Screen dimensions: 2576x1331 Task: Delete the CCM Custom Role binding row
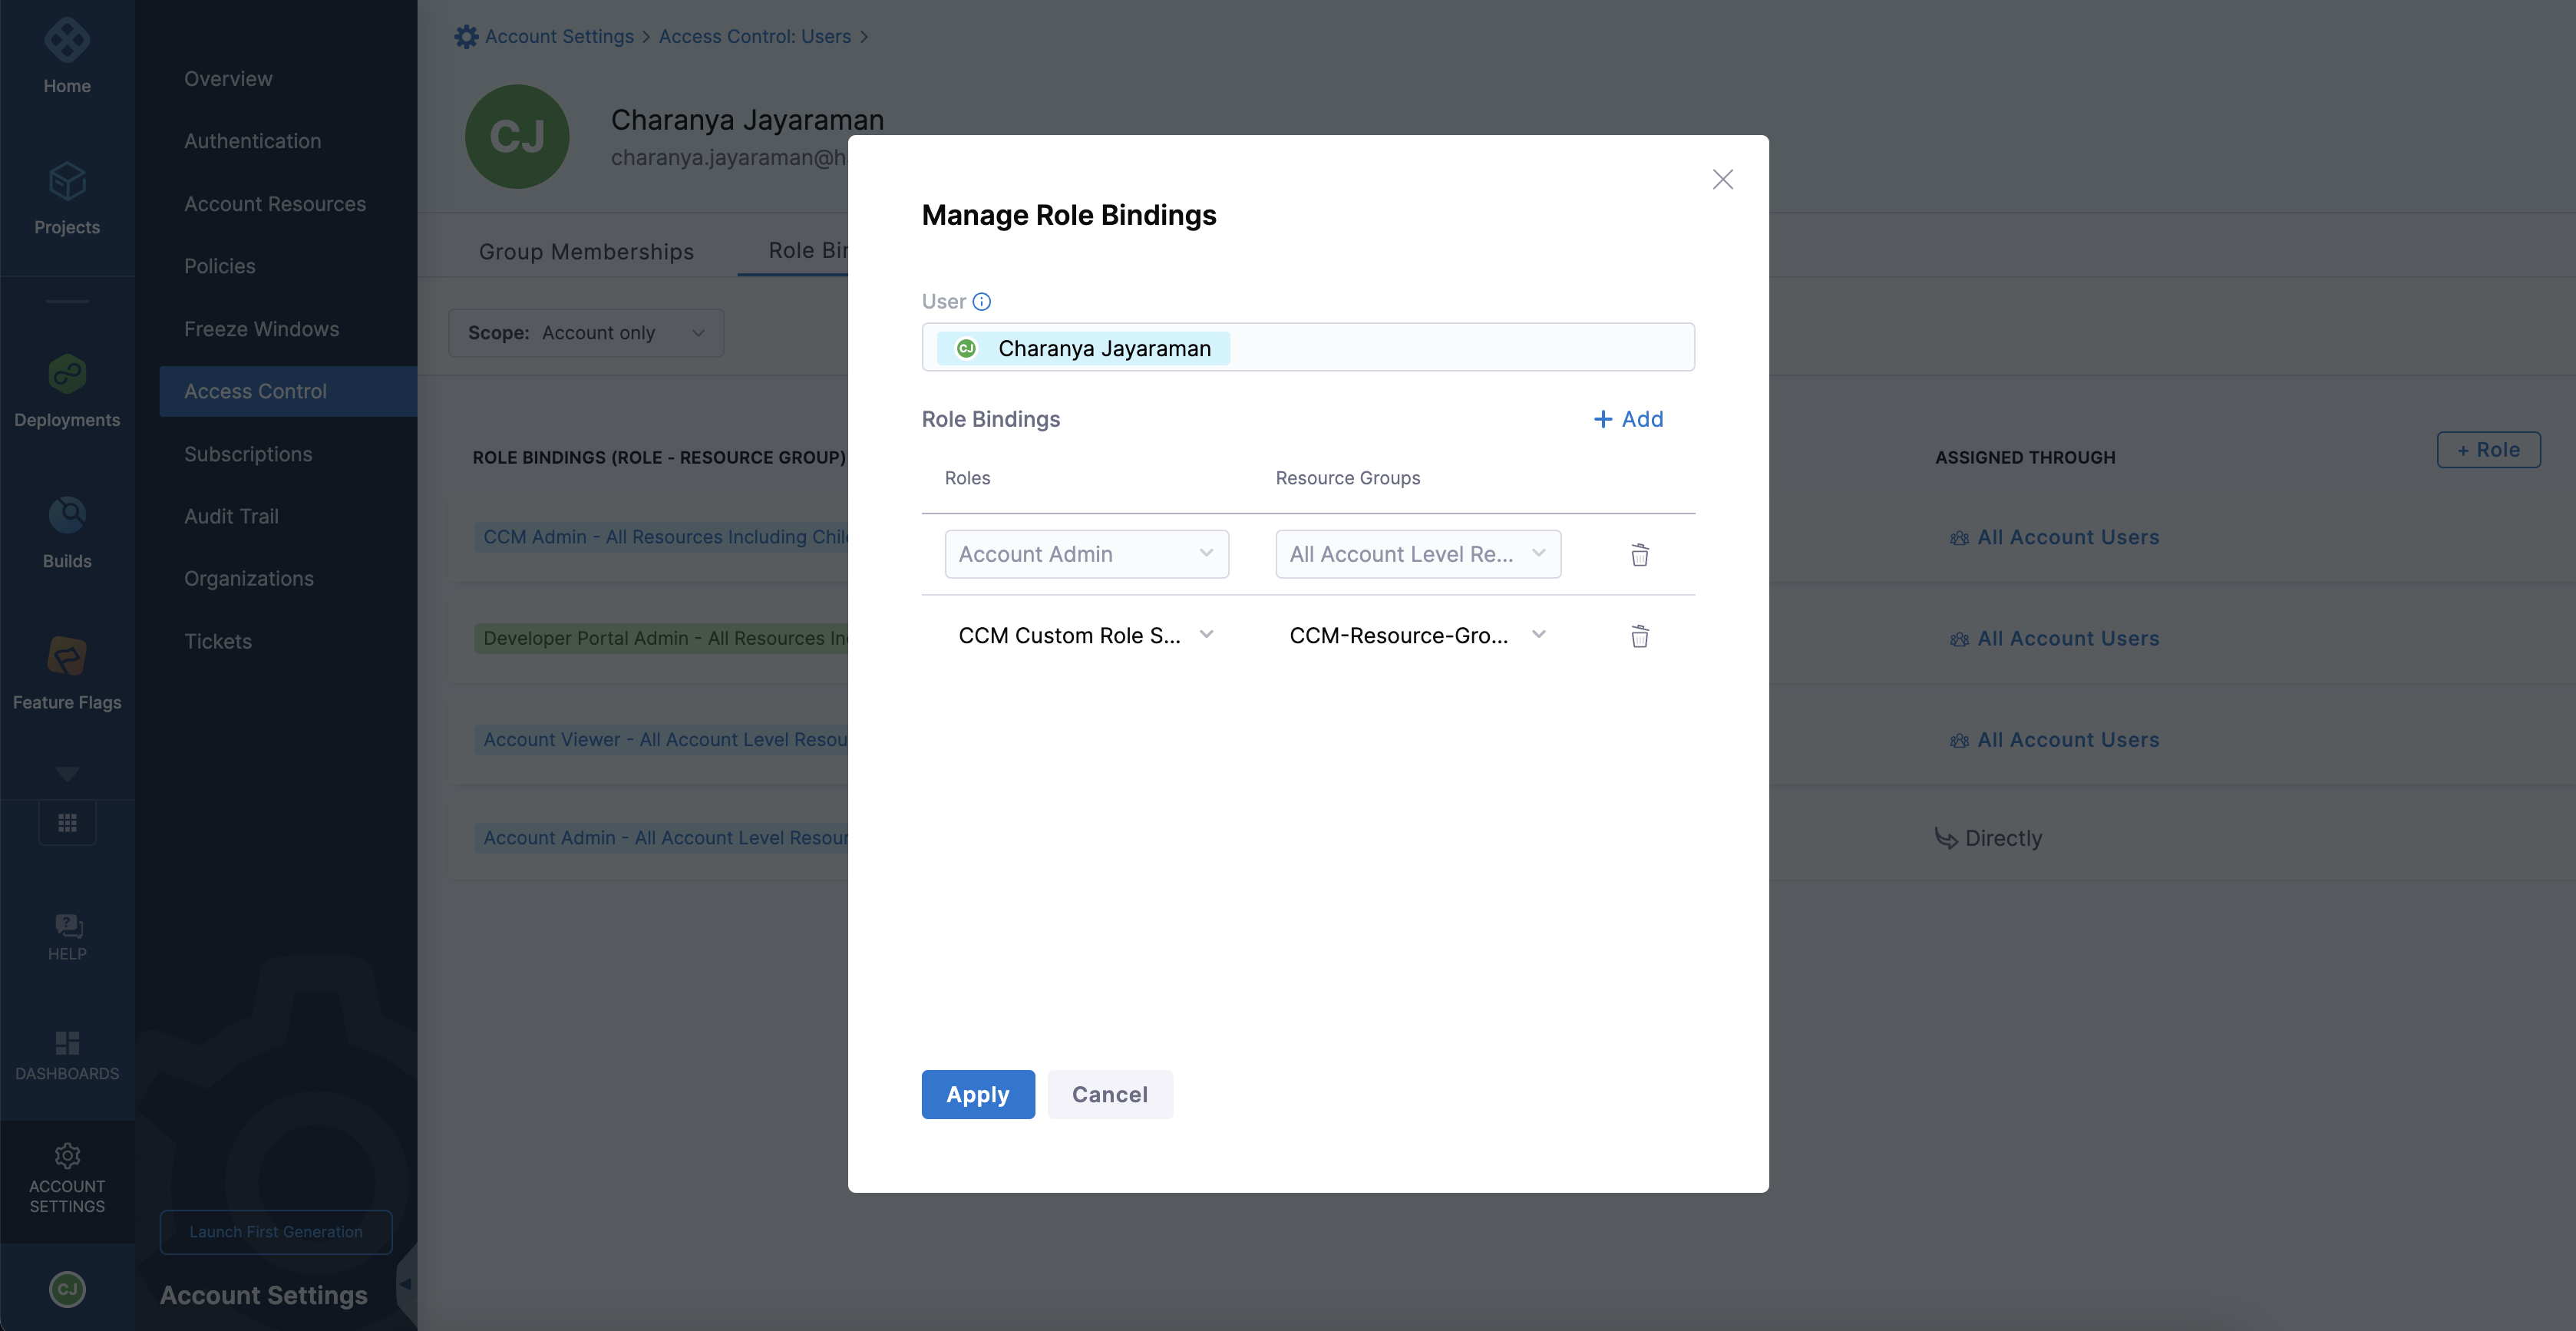1639,636
